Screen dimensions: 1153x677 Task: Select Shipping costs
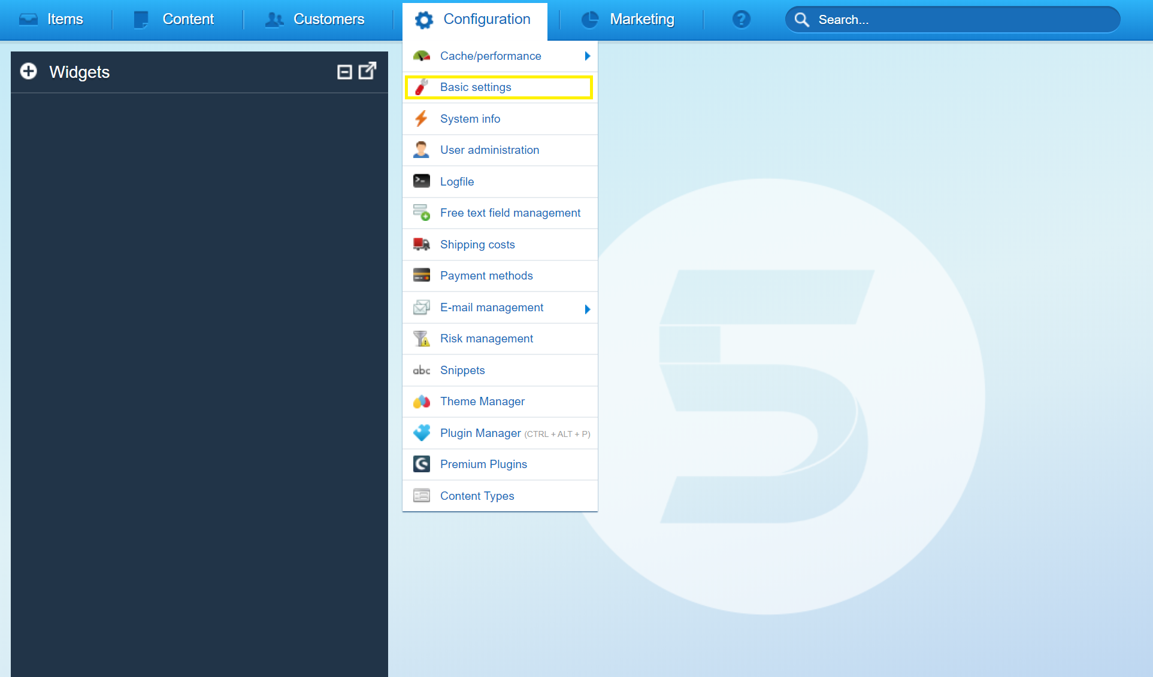pyautogui.click(x=500, y=244)
